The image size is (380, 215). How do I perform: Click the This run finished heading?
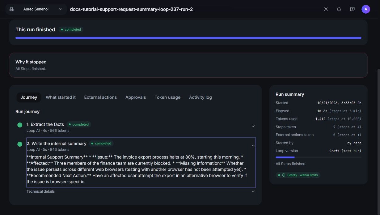(35, 30)
